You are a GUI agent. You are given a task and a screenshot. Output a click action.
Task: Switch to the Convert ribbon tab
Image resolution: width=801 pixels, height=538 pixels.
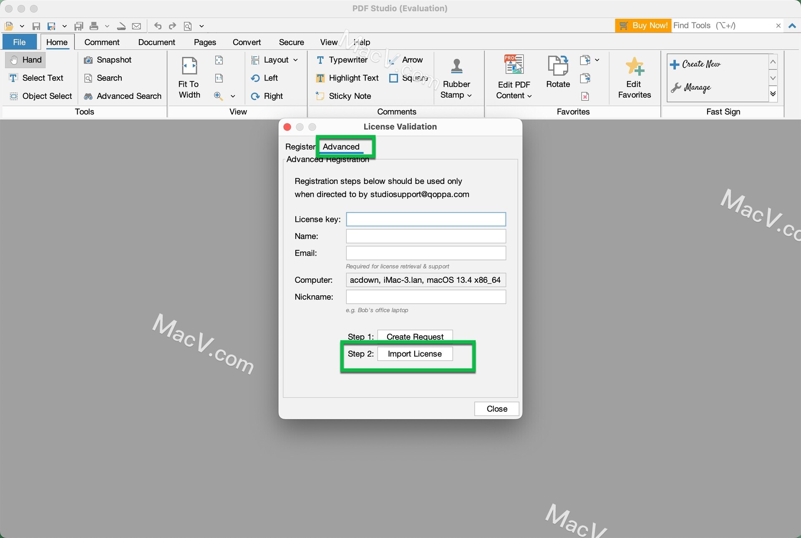[x=247, y=42]
